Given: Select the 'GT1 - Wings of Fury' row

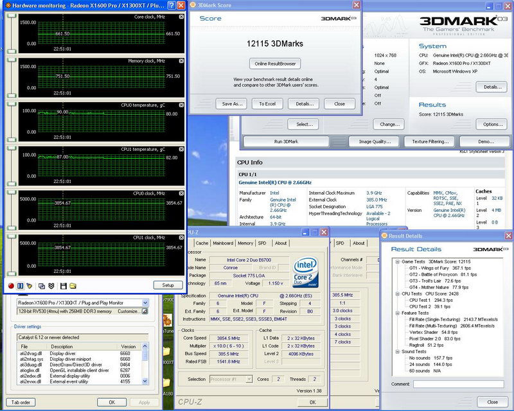Looking at the screenshot, I should [440, 268].
